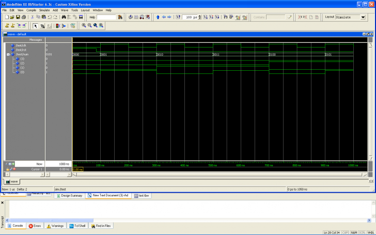Click the Cut scissors icon
This screenshot has width=376, height=235.
(32, 17)
